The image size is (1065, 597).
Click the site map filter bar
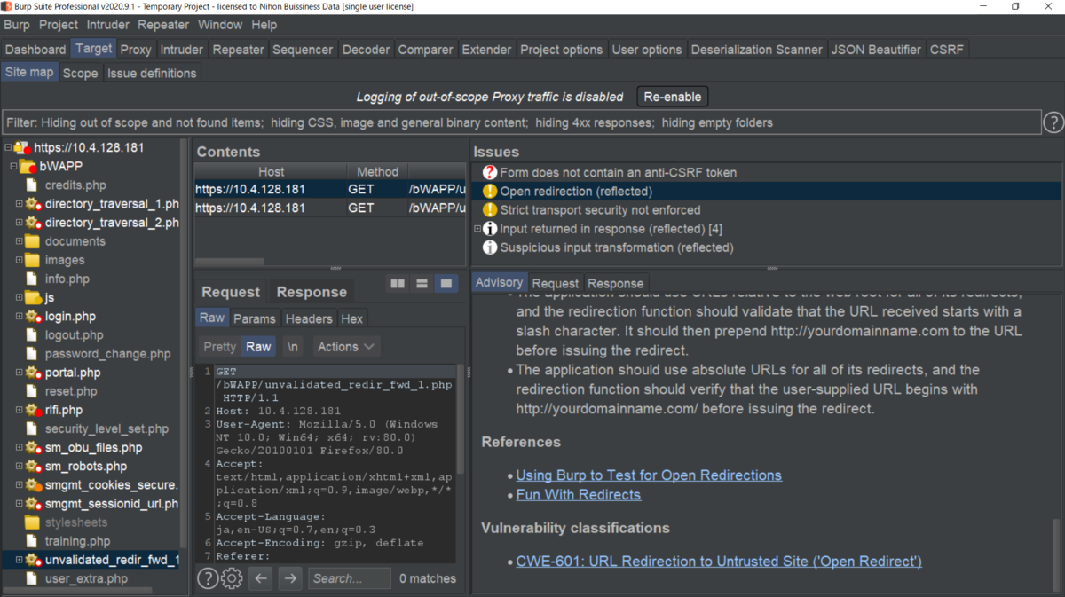tap(521, 122)
